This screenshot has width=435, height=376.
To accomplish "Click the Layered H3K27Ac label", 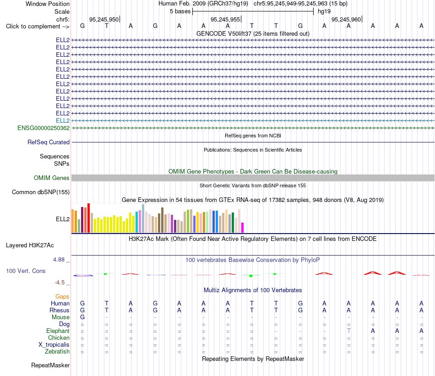I will tap(30, 245).
